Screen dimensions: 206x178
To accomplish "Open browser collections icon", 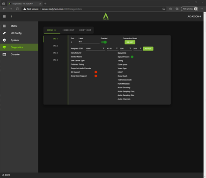I will point(177,9).
